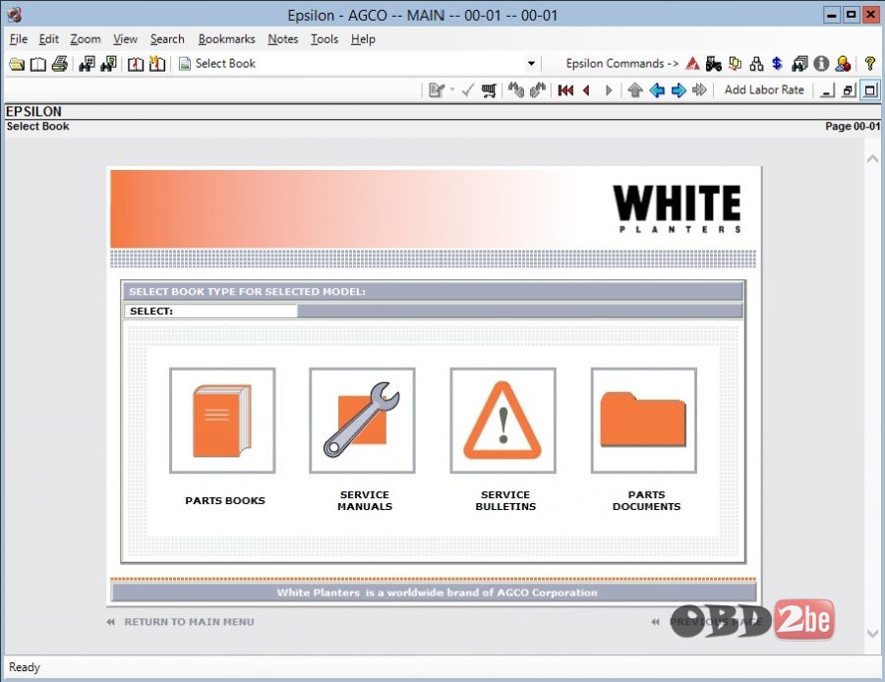Click the open folder toolbar icon
The image size is (885, 682).
click(x=17, y=64)
